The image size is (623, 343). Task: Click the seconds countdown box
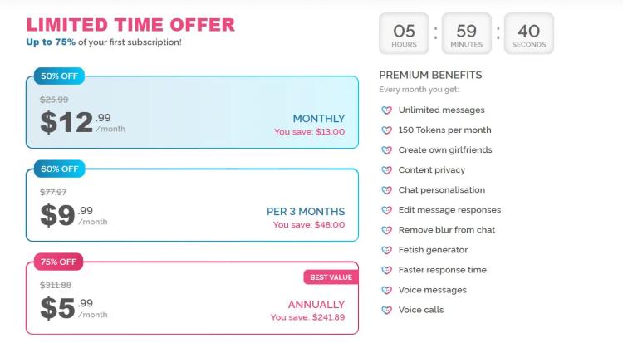point(529,33)
